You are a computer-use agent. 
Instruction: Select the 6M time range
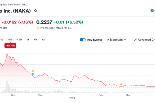[x=10, y=40]
